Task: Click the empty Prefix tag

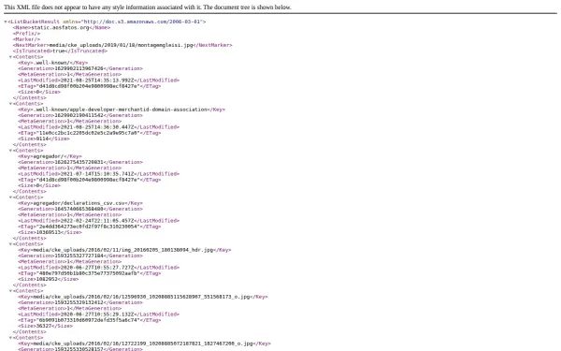Action: (x=26, y=34)
